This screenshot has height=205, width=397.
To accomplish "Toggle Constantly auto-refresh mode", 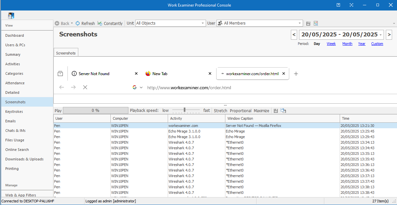I will click(x=110, y=23).
